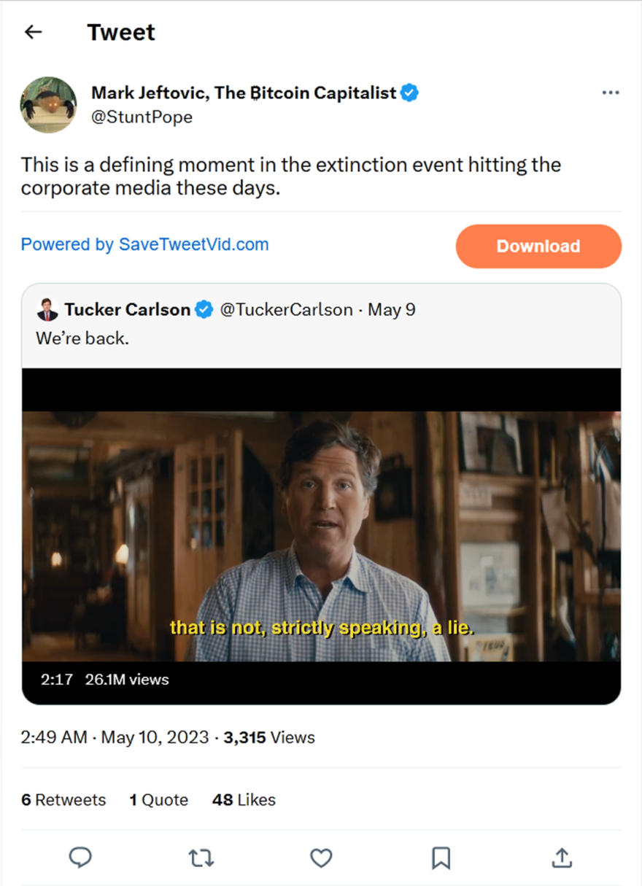Click Tucker Carlson's verified badge
This screenshot has height=886, width=642.
point(204,310)
